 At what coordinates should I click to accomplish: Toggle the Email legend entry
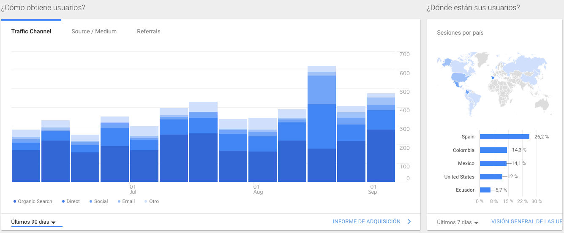(x=126, y=202)
